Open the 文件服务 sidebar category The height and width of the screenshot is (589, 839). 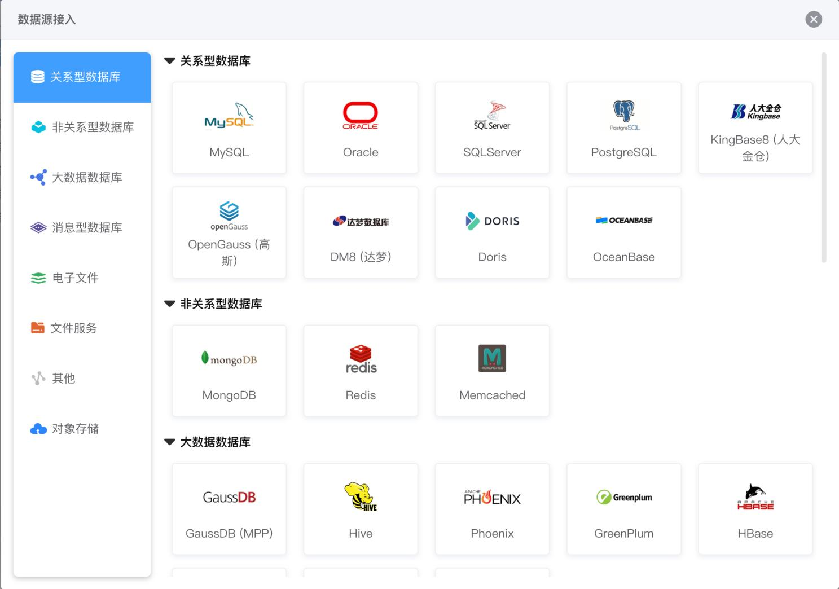point(82,328)
